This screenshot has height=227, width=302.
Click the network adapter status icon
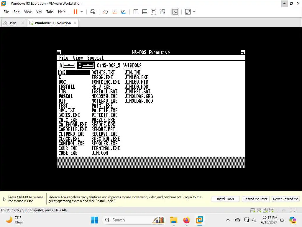tap(271, 210)
